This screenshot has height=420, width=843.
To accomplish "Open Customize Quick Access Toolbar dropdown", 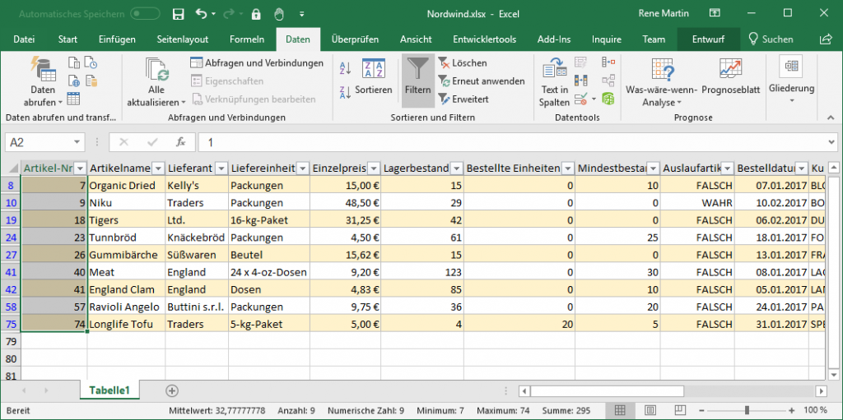I will click(x=301, y=14).
